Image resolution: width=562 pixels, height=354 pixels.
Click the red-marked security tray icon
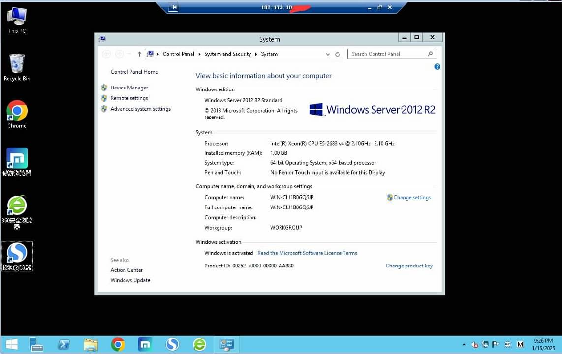click(x=474, y=345)
